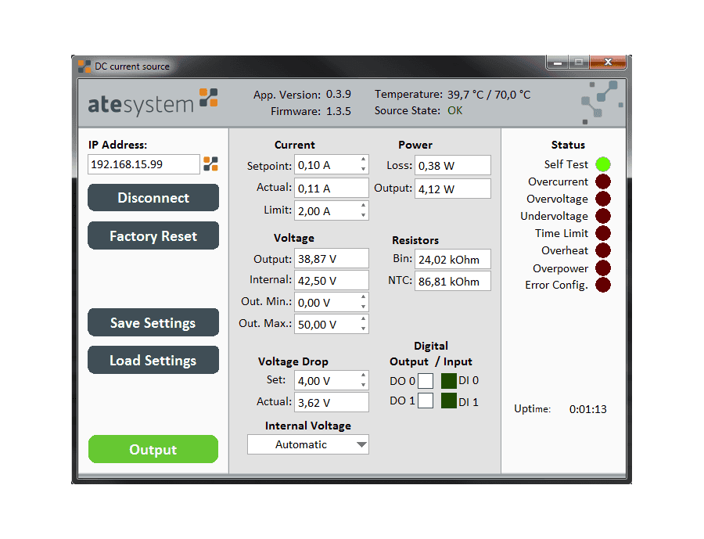The width and height of the screenshot is (704, 539).
Task: Click the NTC resistor 86,81 kOhm field
Action: [453, 281]
